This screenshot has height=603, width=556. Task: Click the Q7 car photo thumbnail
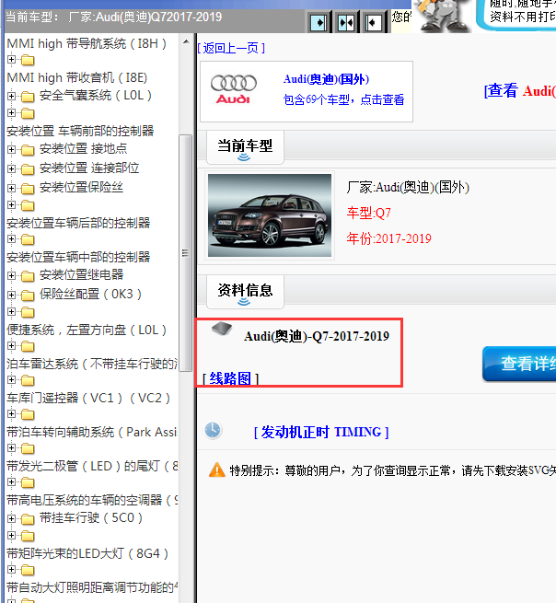point(270,215)
